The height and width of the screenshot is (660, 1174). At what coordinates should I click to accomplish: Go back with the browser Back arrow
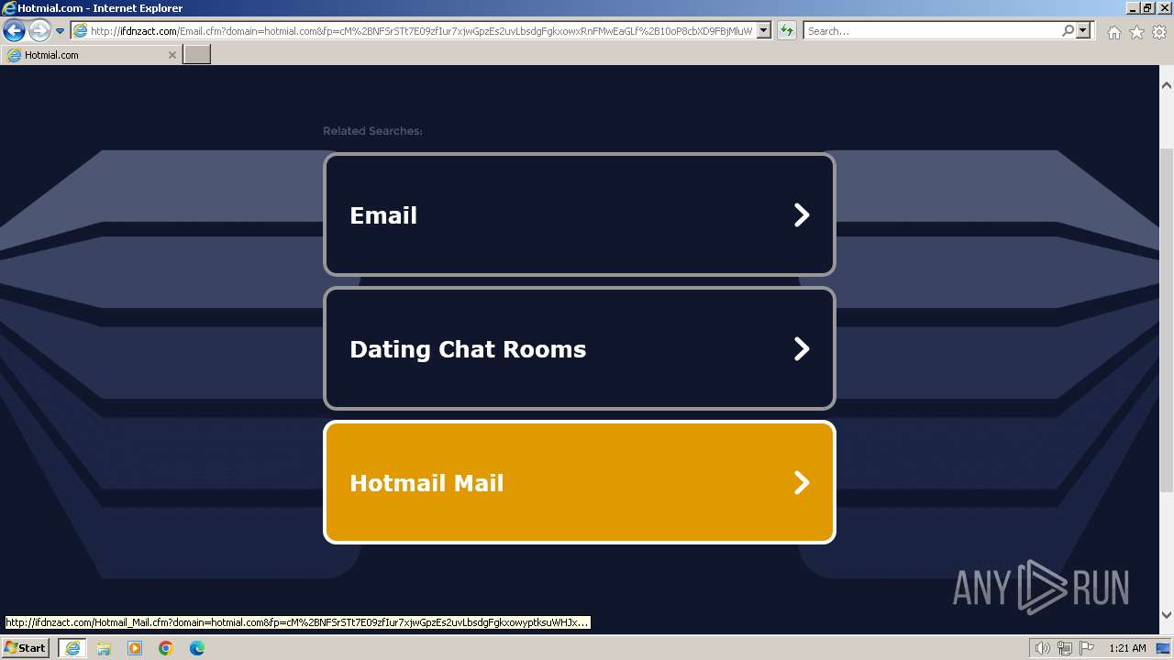coord(14,31)
